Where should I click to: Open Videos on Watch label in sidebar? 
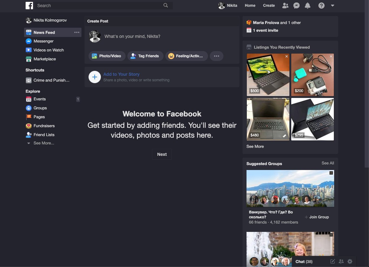point(49,50)
